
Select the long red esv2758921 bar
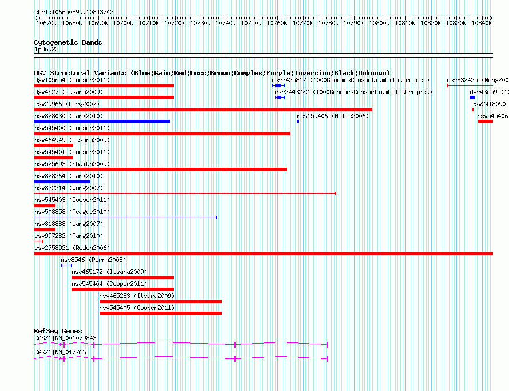(263, 253)
